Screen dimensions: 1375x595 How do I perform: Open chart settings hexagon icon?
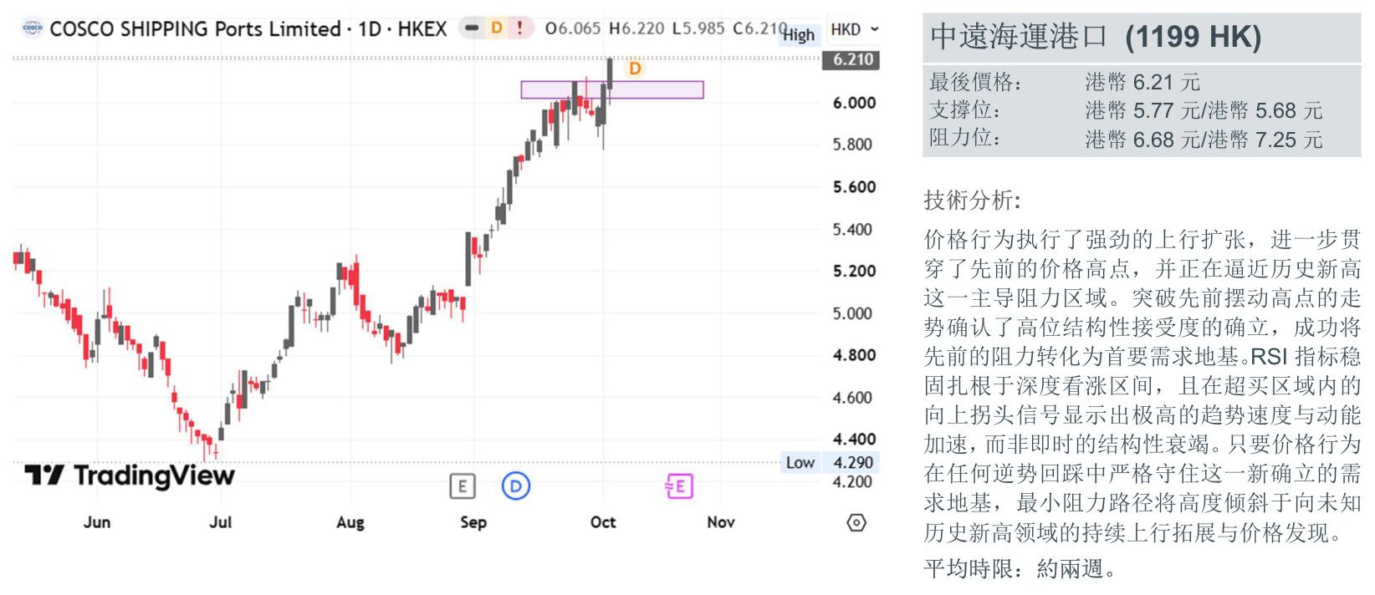(856, 522)
